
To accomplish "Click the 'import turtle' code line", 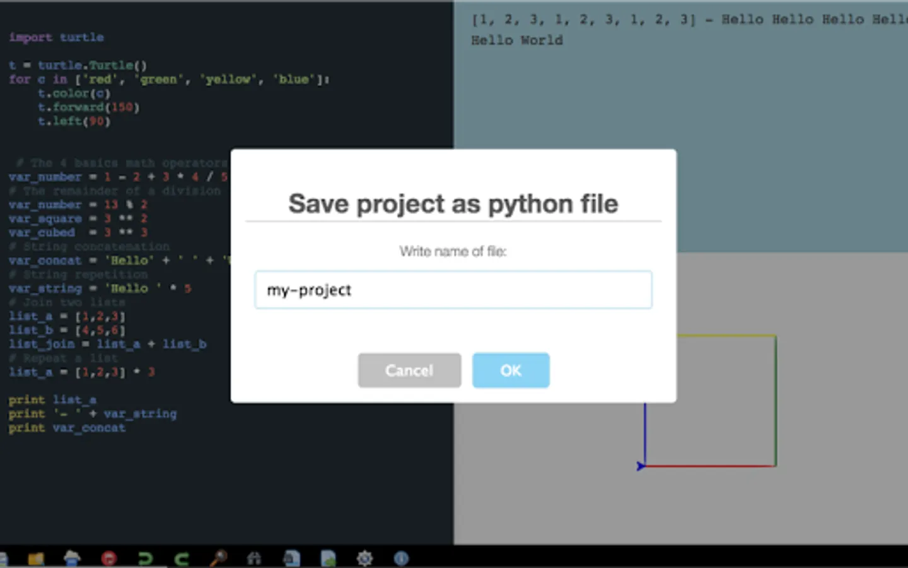I will pos(57,37).
